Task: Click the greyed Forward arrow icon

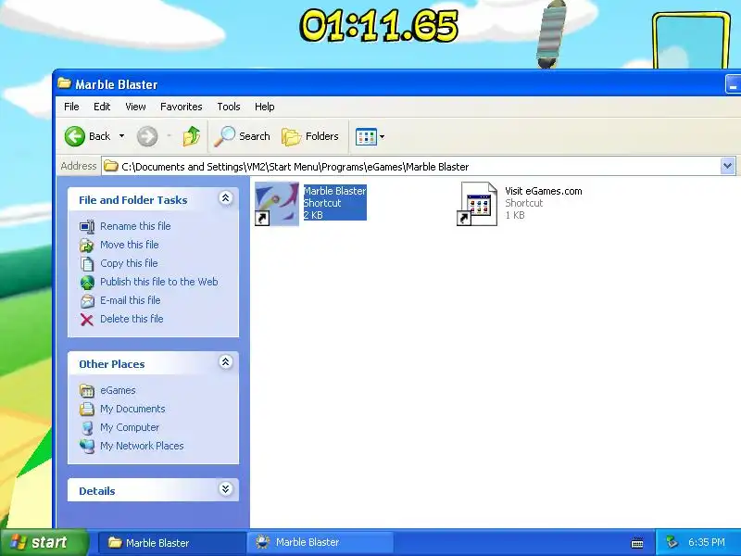Action: click(147, 136)
